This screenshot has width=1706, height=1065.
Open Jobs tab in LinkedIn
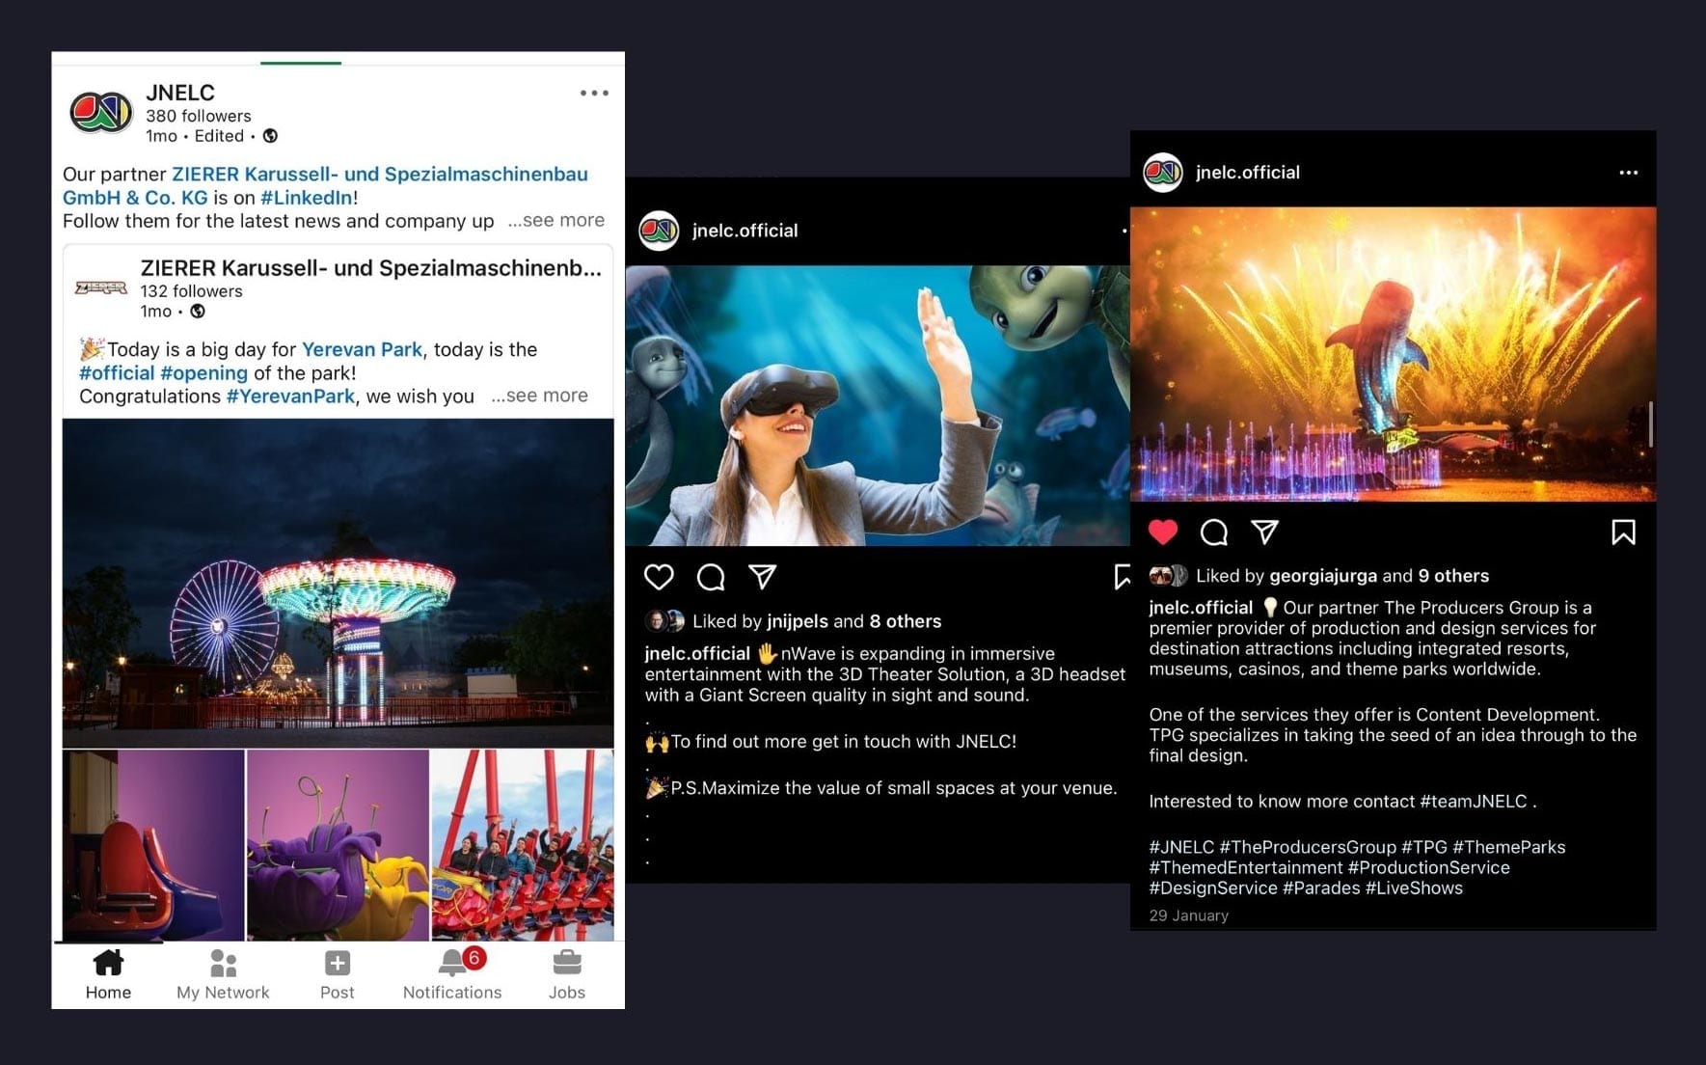coord(567,975)
